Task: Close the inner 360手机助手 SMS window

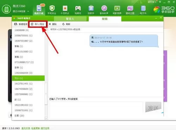Action: tap(161, 18)
